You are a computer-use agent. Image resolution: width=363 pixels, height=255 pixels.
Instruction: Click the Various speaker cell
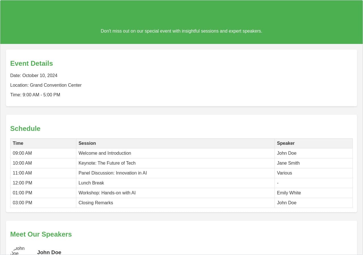pyautogui.click(x=314, y=173)
